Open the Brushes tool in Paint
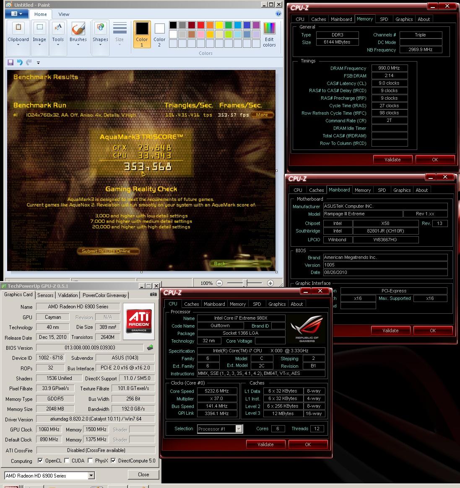The height and width of the screenshot is (488, 460). click(x=78, y=28)
